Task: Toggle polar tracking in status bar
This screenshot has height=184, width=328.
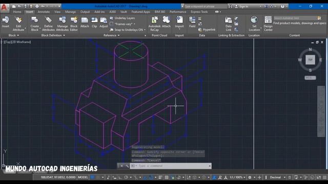Action: [x=126, y=177]
